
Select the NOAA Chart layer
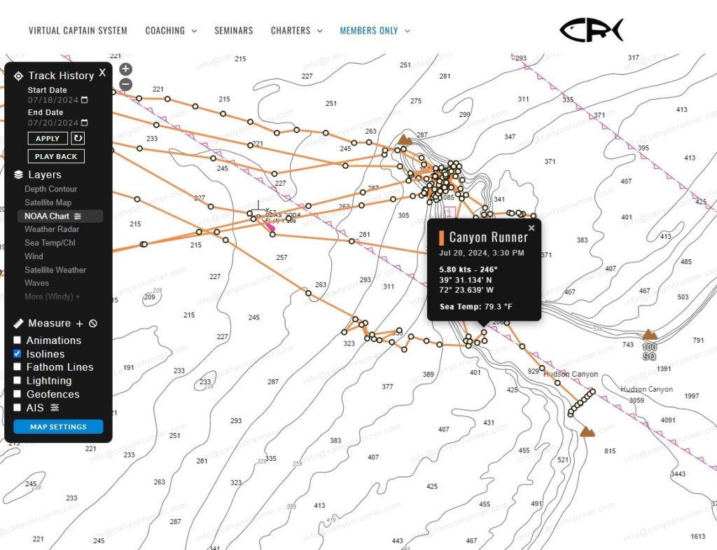[47, 216]
